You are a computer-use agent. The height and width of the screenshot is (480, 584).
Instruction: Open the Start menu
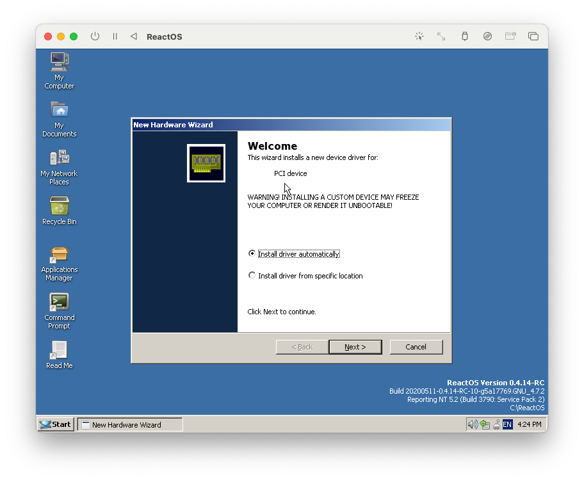tap(54, 424)
